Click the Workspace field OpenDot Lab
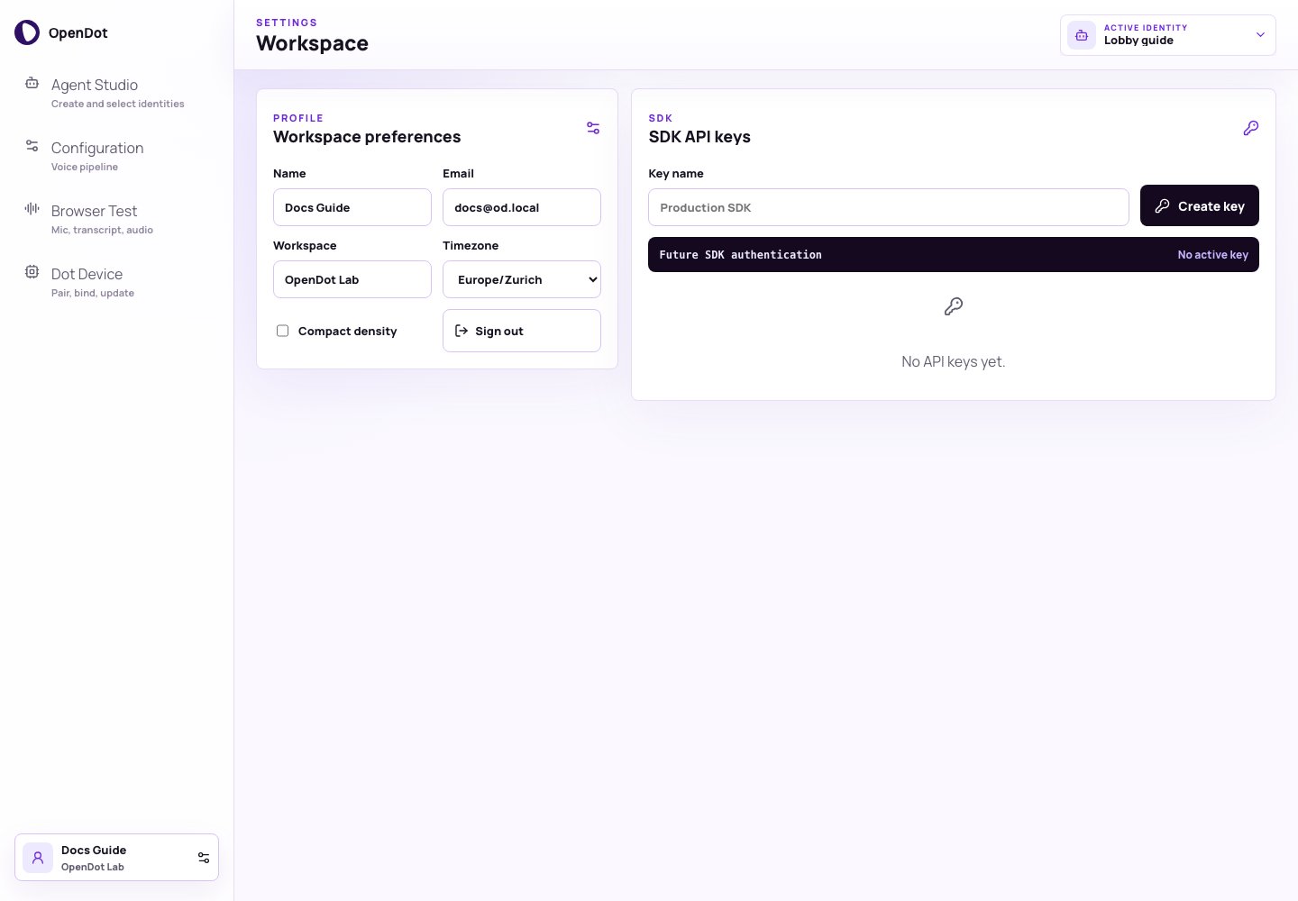This screenshot has width=1298, height=901. (352, 279)
